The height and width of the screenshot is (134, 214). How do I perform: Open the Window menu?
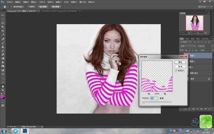[x=82, y=2]
